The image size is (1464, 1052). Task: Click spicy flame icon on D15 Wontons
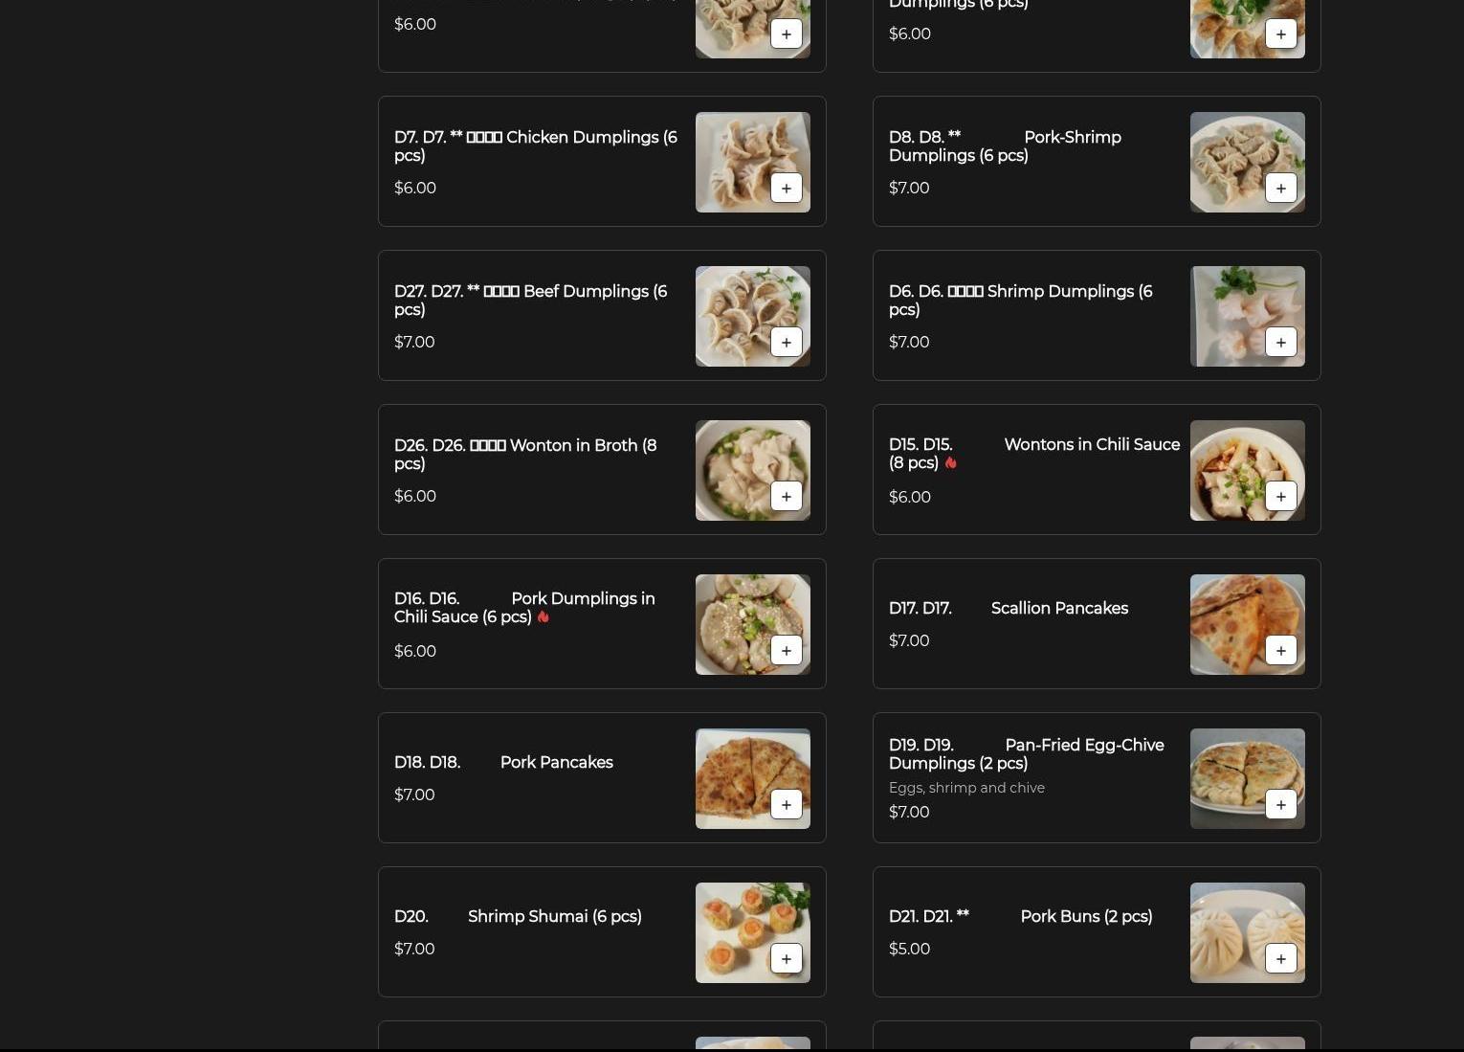point(950,462)
